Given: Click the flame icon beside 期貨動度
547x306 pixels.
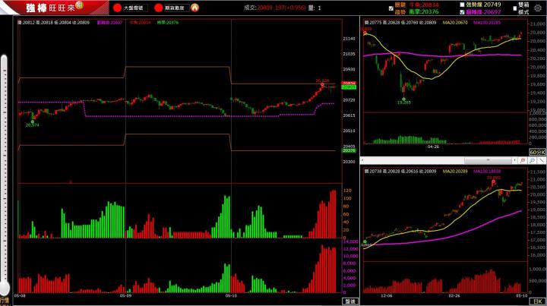Looking at the screenshot, I should click(x=194, y=8).
